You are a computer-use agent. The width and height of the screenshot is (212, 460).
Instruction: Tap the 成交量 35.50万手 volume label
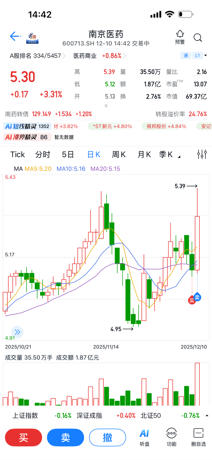(x=29, y=358)
